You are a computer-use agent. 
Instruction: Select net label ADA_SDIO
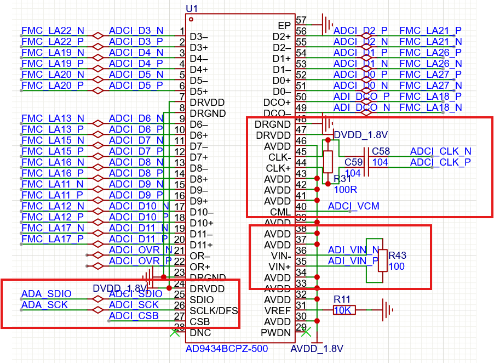point(47,293)
